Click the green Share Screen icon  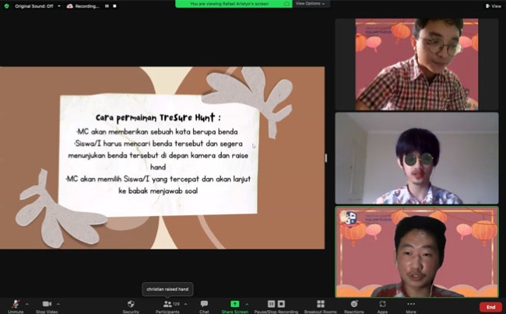tap(234, 304)
